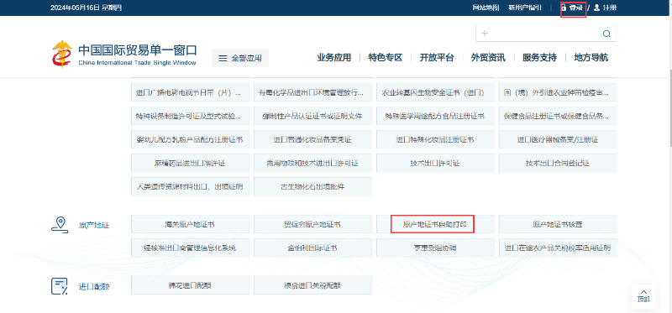672x313 pixels.
Task: Click the 进口配额 percent document icon
Action: pyautogui.click(x=60, y=286)
